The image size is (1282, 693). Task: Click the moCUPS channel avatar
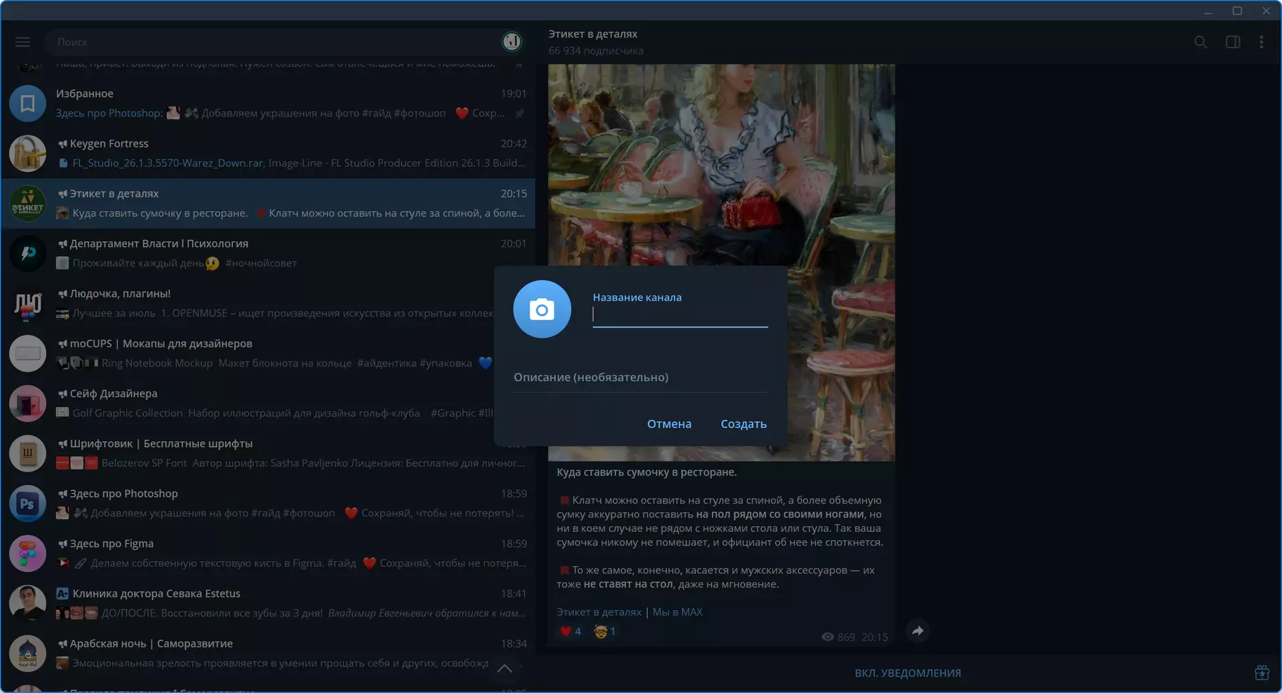coord(27,353)
